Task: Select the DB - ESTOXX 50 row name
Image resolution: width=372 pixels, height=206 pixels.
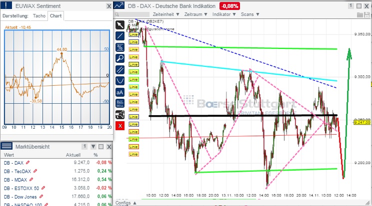Action: [21, 188]
